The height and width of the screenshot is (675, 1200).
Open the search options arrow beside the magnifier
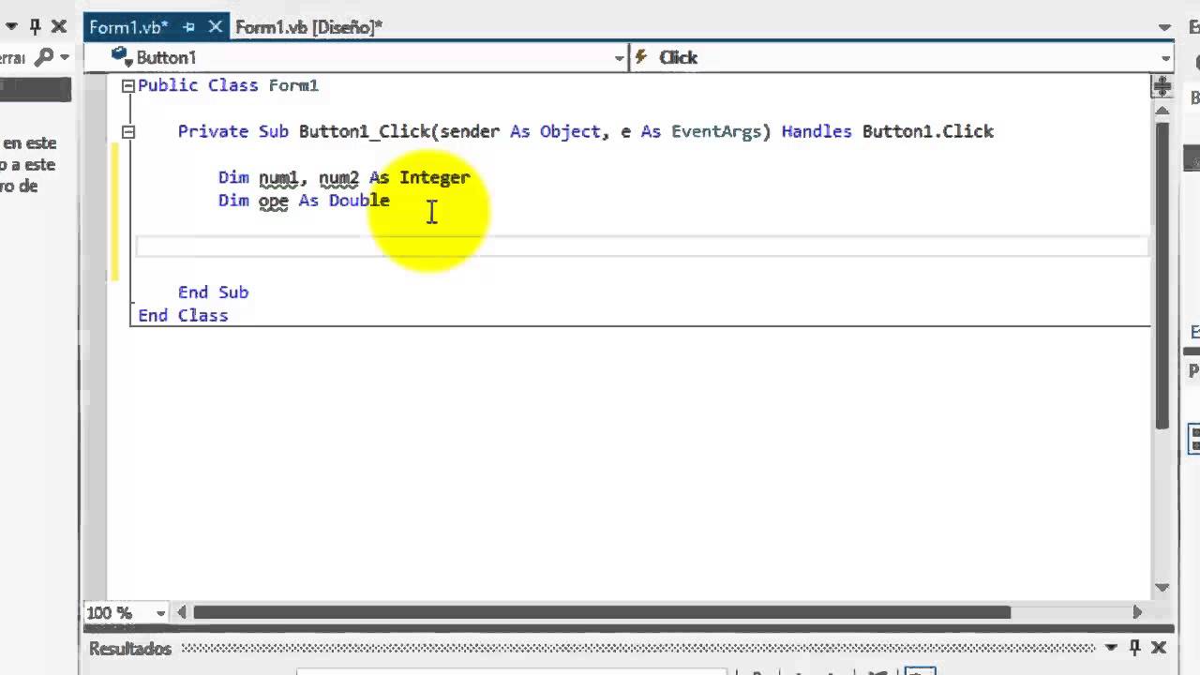pyautogui.click(x=65, y=58)
